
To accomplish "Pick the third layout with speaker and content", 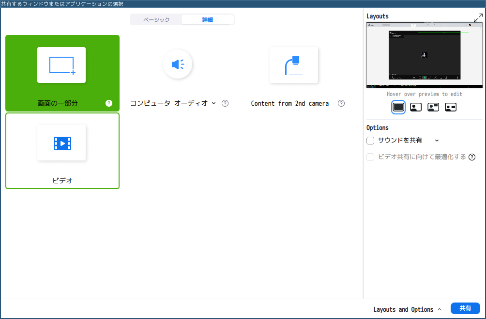I will point(433,108).
